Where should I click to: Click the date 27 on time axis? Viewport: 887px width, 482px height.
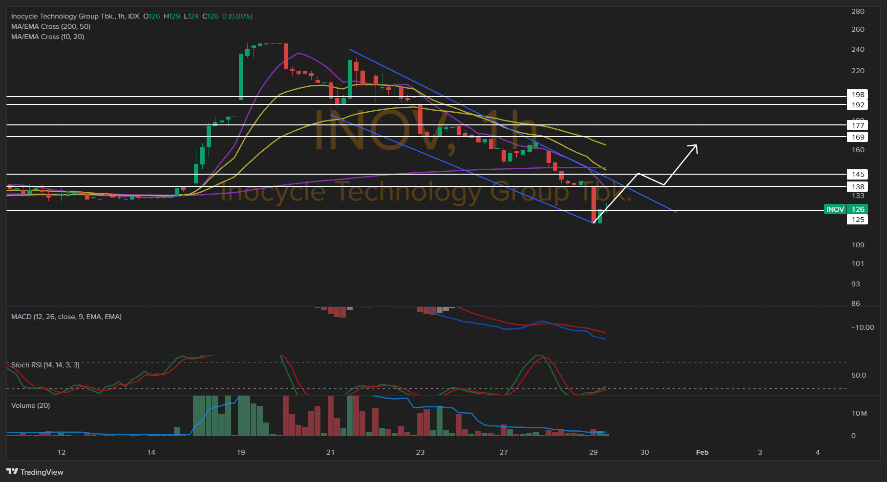[x=504, y=452]
